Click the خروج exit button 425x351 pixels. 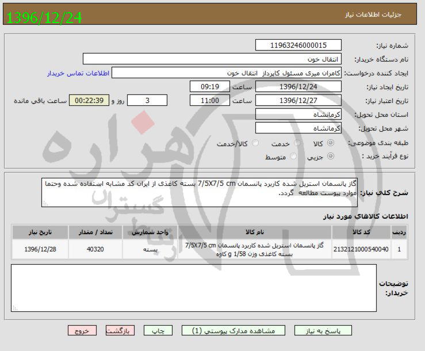[x=82, y=331]
